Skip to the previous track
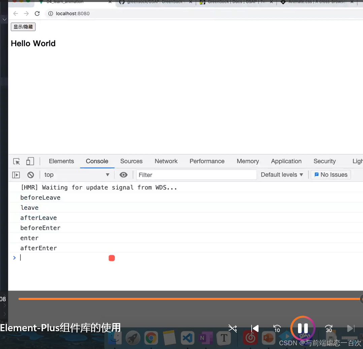 pos(255,328)
